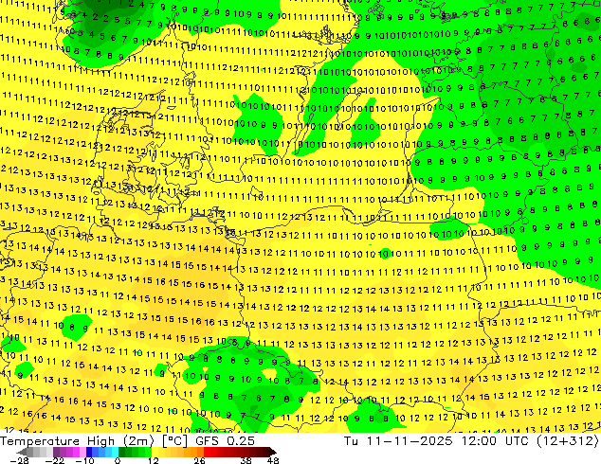Click the dark maroon arrow end of the legend bar
This screenshot has height=464, width=601.
(x=272, y=452)
